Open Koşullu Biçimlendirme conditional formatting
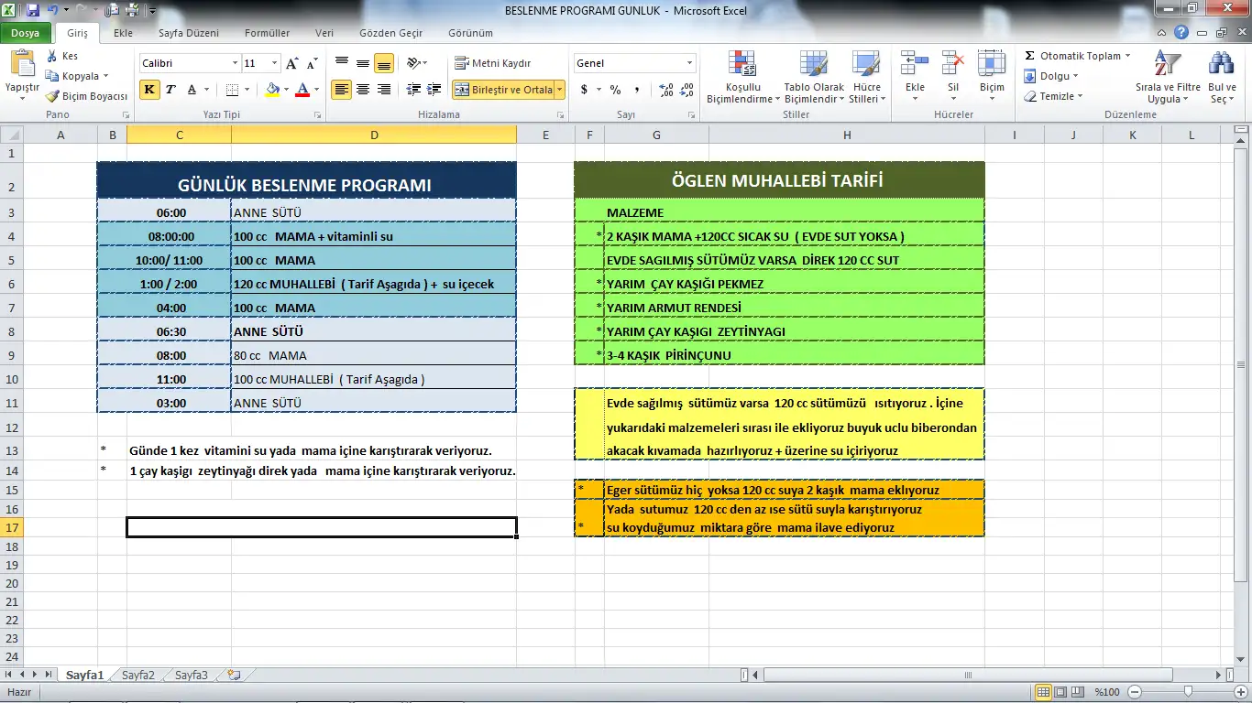This screenshot has height=703, width=1252. tap(741, 66)
